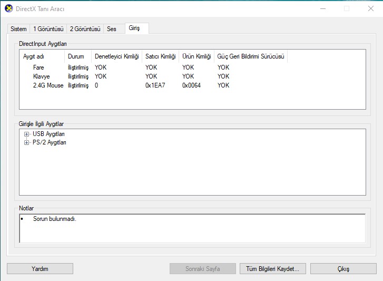Screen dimensions: 383x281
Task: Expand the PS/2 Aygıtları tree node
Action: [x=26, y=142]
